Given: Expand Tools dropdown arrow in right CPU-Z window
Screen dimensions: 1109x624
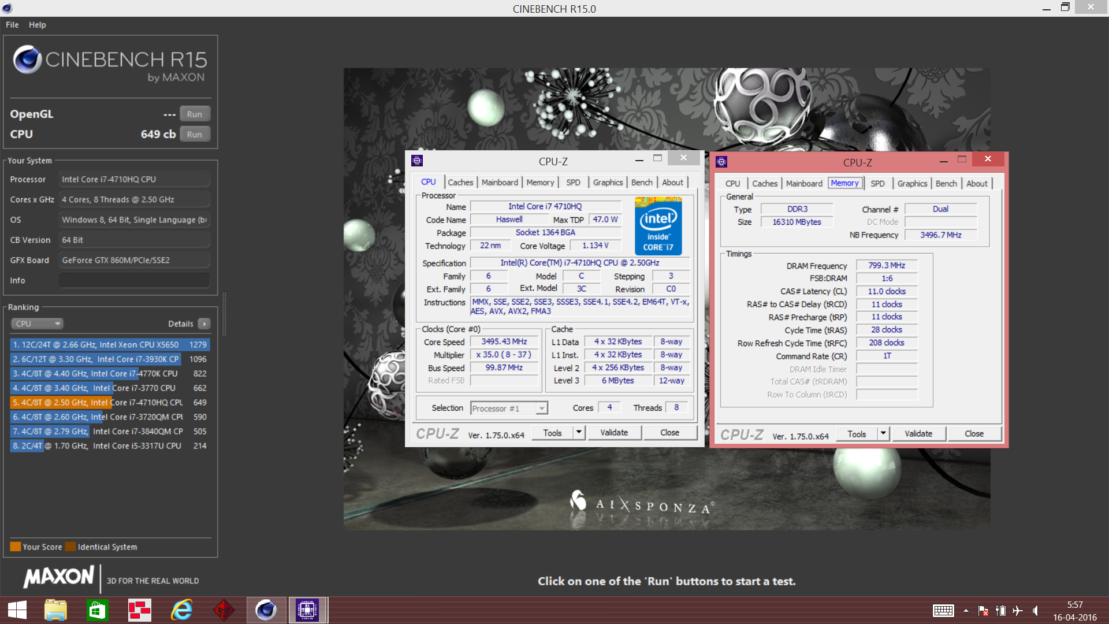Looking at the screenshot, I should (x=883, y=434).
